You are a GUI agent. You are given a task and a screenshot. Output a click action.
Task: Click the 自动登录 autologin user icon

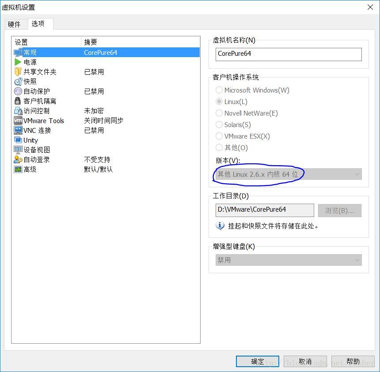coord(18,159)
